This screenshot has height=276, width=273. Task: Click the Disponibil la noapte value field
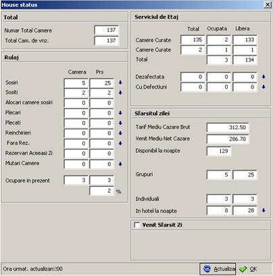point(219,151)
